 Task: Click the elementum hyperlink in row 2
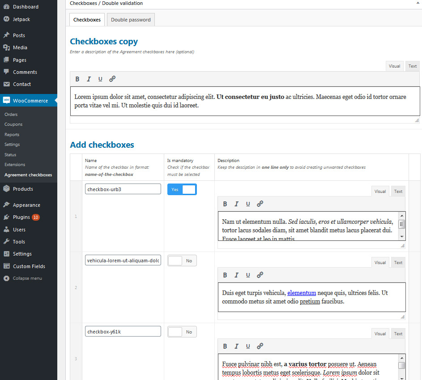tap(302, 293)
